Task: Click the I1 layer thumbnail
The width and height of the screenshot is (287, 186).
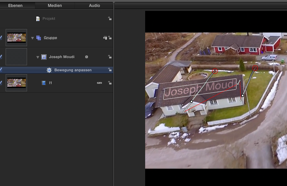Action: [x=16, y=83]
